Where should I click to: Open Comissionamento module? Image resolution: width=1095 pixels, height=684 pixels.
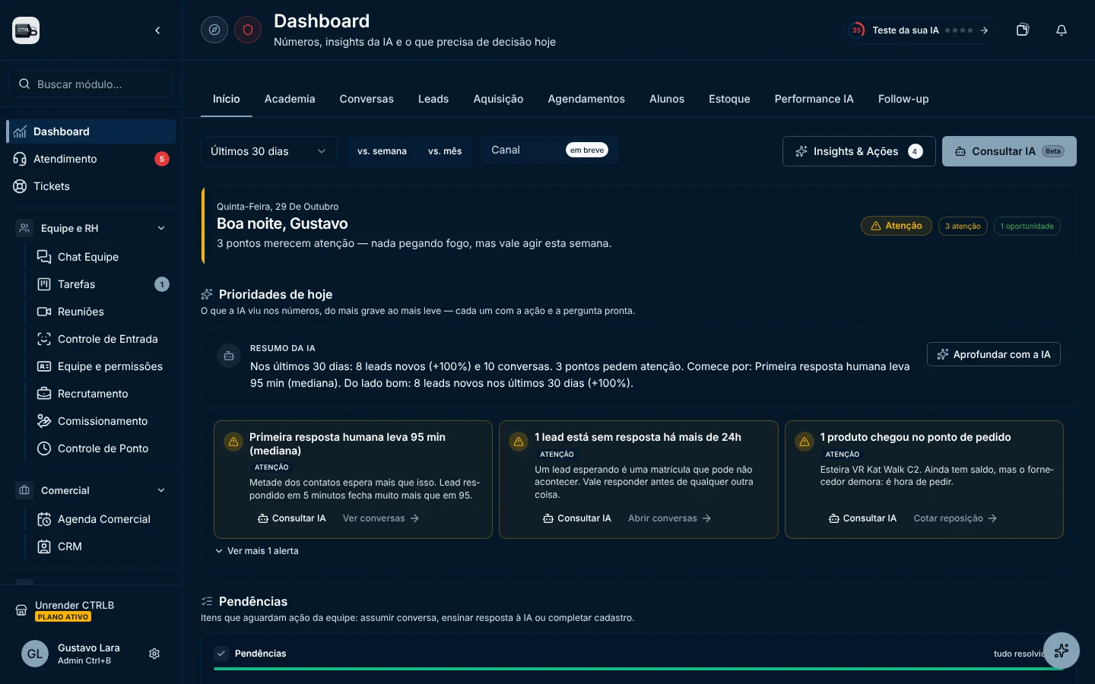(x=103, y=421)
